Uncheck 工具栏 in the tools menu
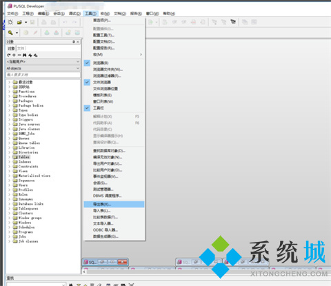This screenshot has width=331, height=286. click(x=87, y=108)
